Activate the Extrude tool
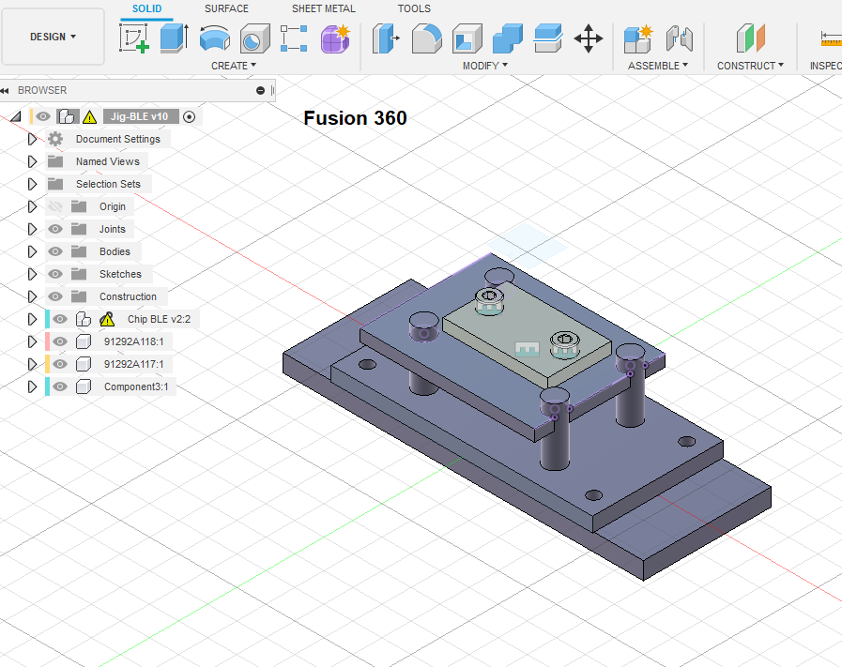 [x=175, y=38]
